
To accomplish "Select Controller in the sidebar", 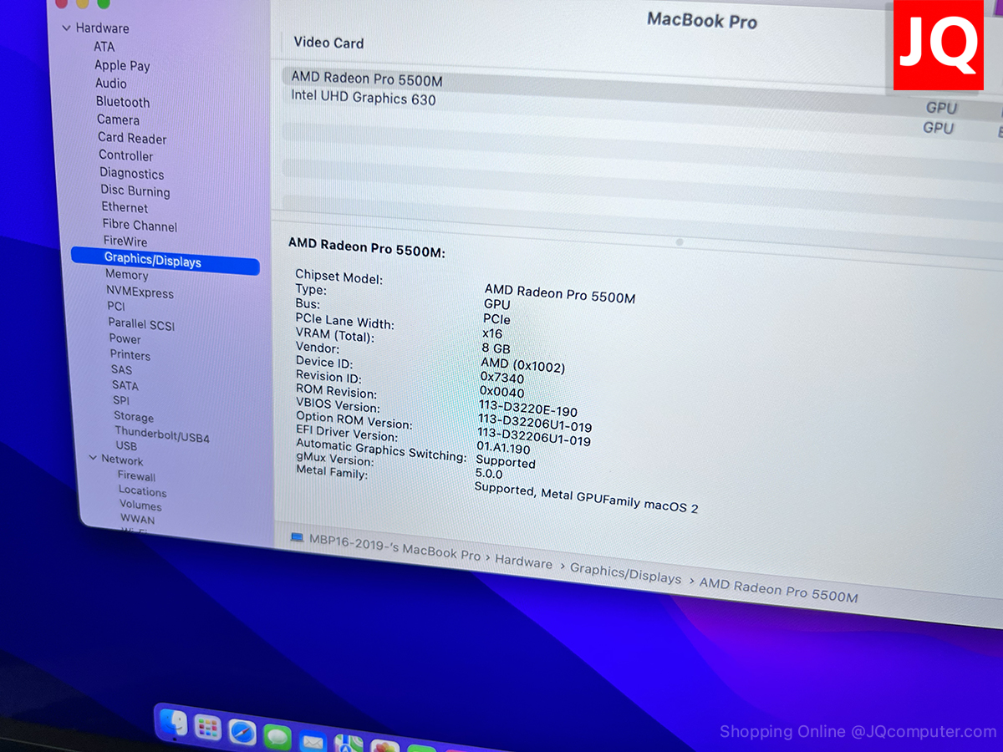I will (x=126, y=155).
